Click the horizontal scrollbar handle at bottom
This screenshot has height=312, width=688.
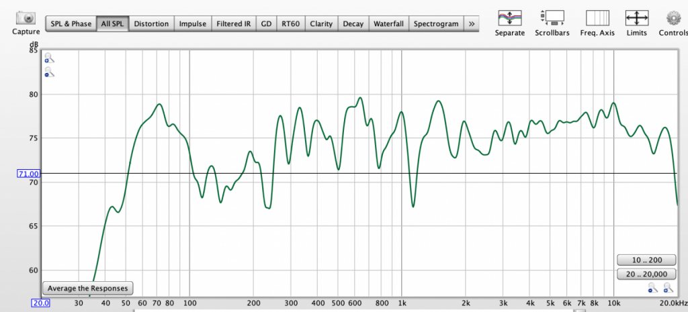580,310
